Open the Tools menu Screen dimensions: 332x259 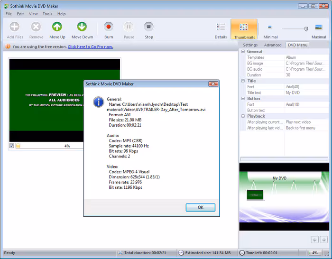(47, 14)
